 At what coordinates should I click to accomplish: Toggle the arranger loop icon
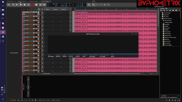click(x=73, y=5)
